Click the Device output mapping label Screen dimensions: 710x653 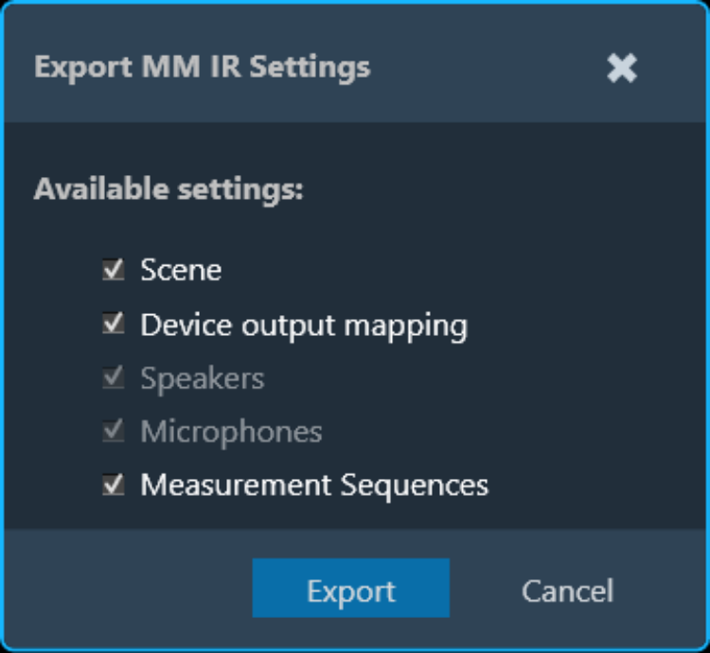click(x=303, y=325)
